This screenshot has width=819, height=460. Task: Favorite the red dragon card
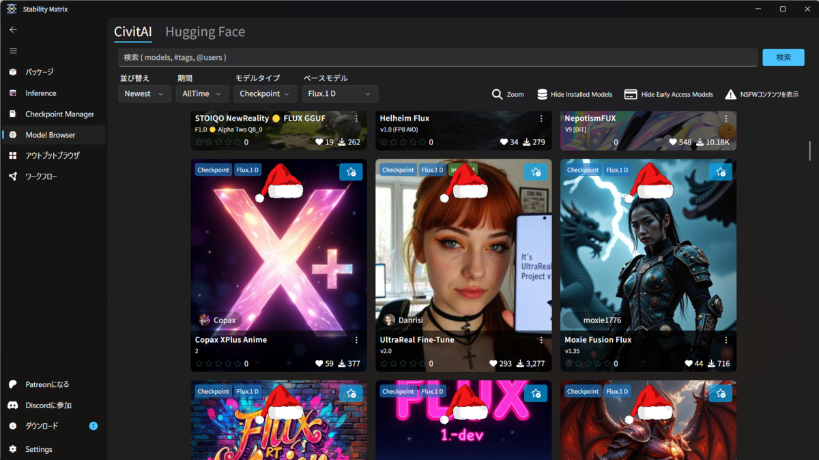[x=721, y=393]
